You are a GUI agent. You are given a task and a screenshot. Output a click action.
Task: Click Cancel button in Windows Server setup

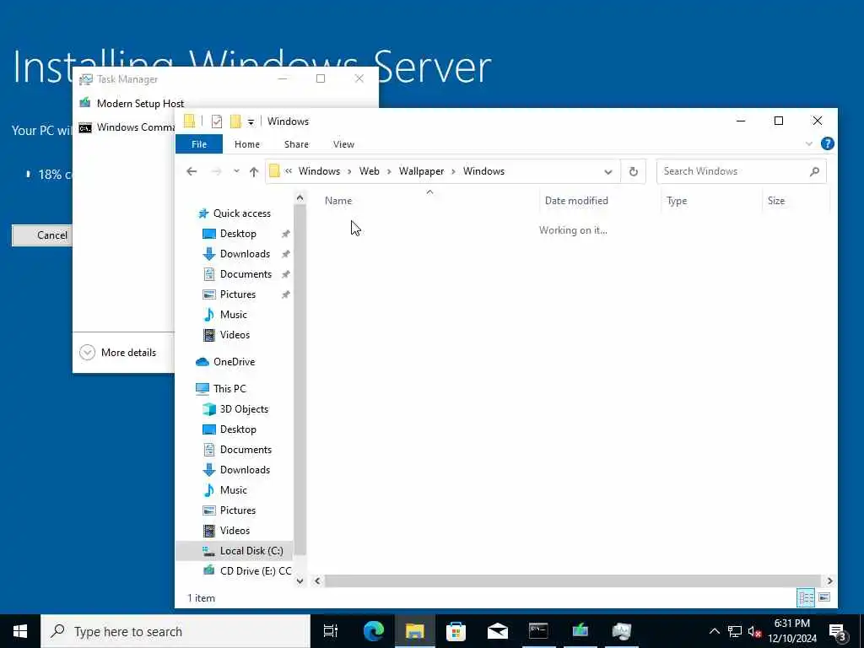point(42,235)
